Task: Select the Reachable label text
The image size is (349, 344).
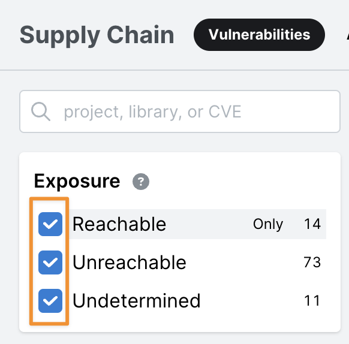Action: click(119, 224)
